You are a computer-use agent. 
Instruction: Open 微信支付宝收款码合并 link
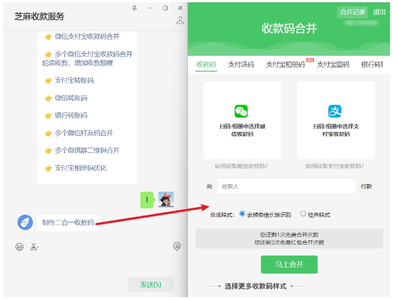click(87, 37)
